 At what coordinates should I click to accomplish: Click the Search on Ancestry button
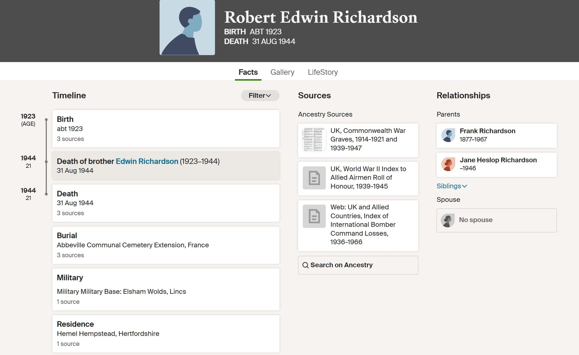[x=358, y=265]
